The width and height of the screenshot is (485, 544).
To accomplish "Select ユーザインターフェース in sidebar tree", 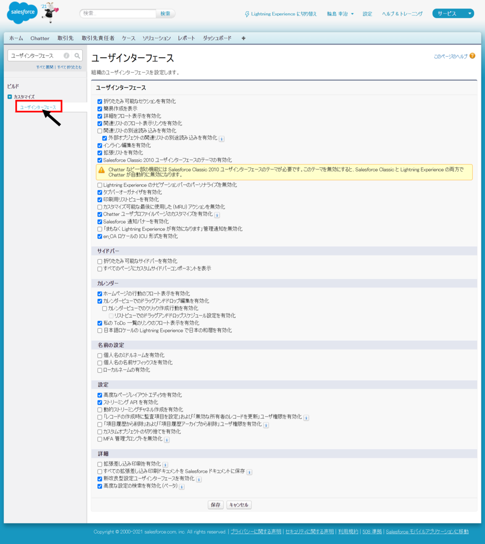I will (x=38, y=107).
